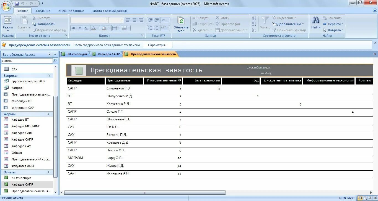378x201 pixels.
Task: Open Выделение filter dropdown
Action: 284,18
